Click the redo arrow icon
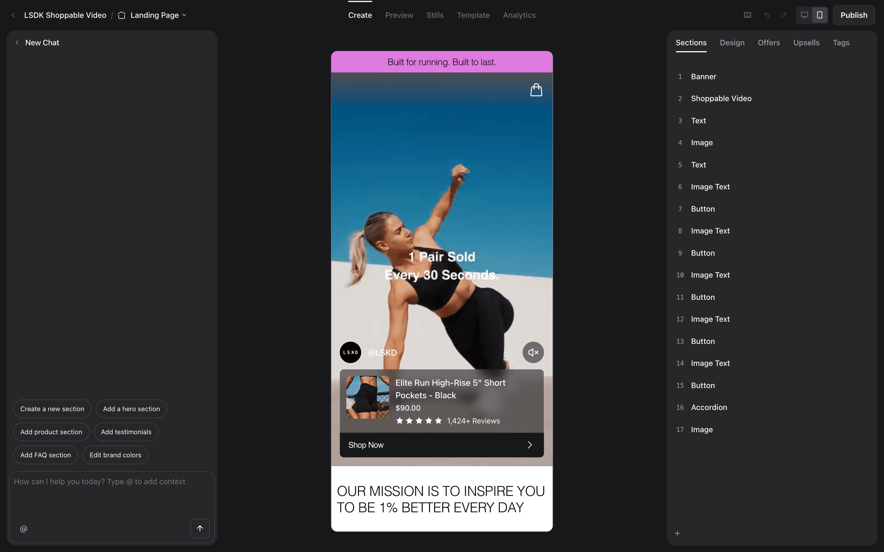This screenshot has width=884, height=552. 784,15
